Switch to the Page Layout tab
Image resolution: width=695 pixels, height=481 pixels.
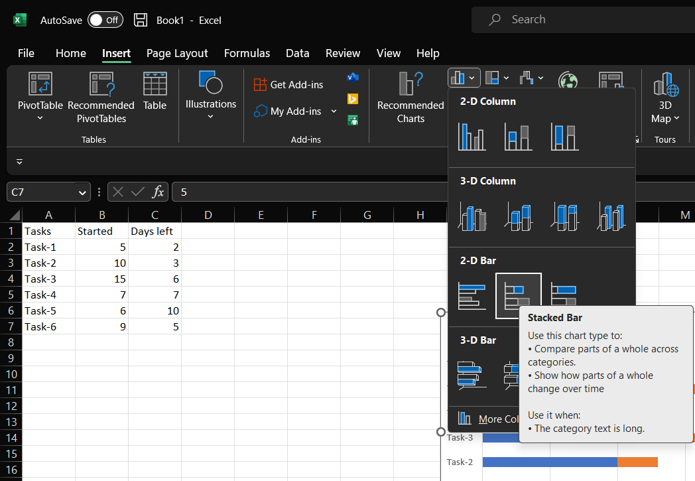point(177,53)
